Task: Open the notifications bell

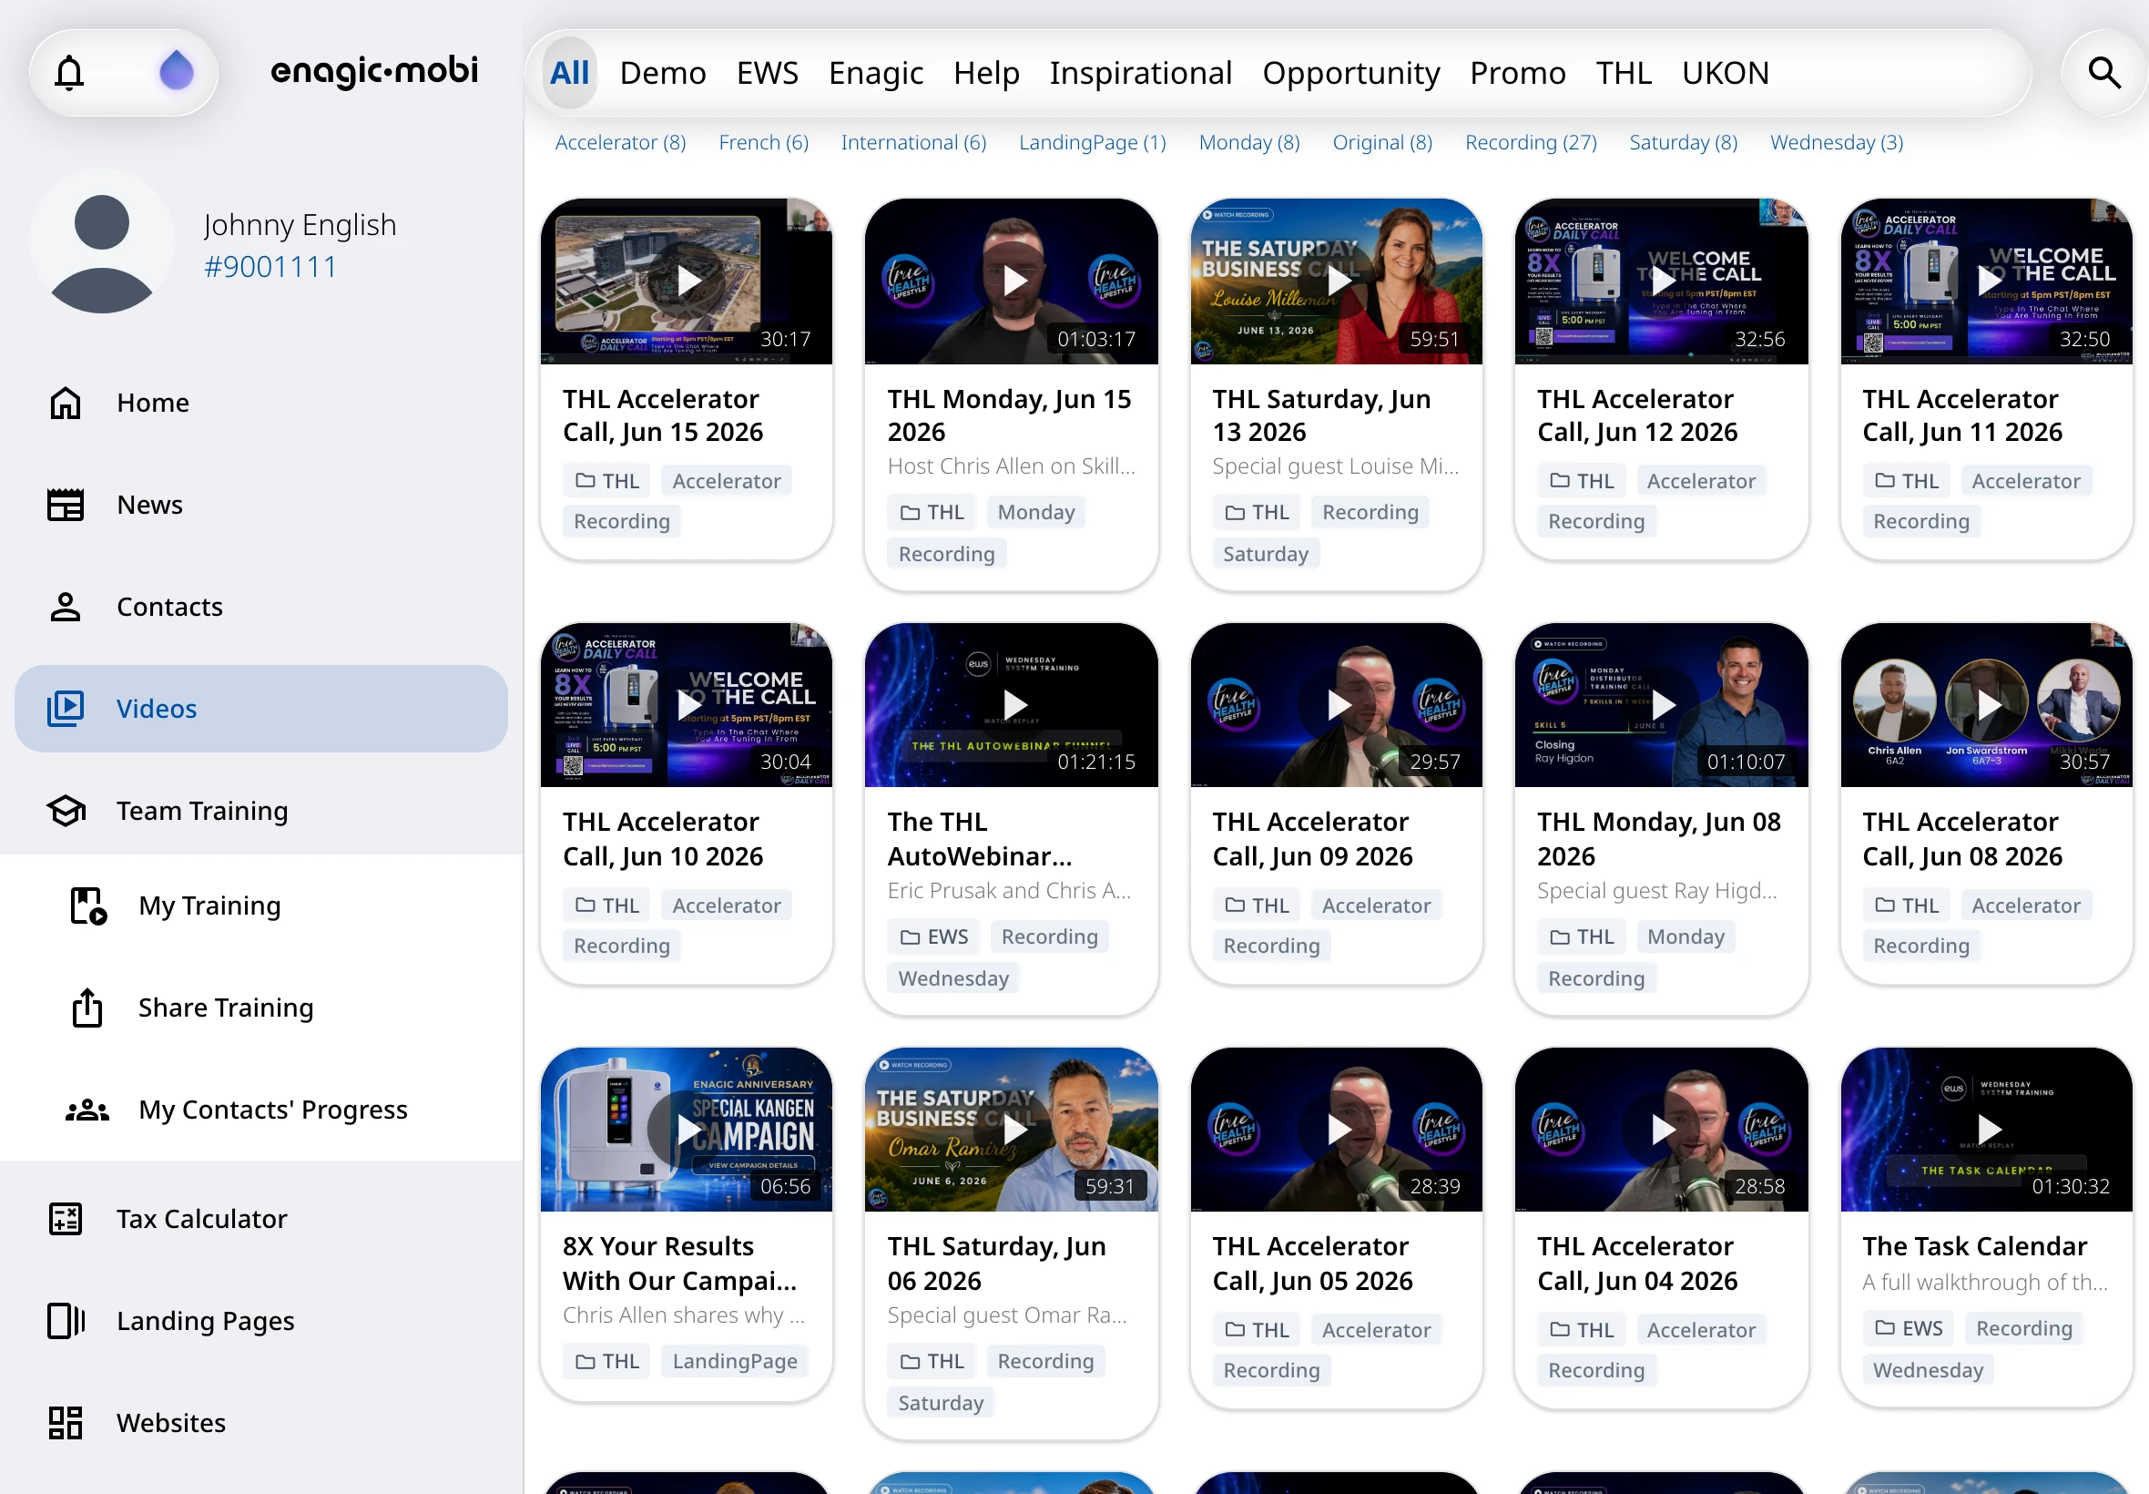Action: click(70, 72)
